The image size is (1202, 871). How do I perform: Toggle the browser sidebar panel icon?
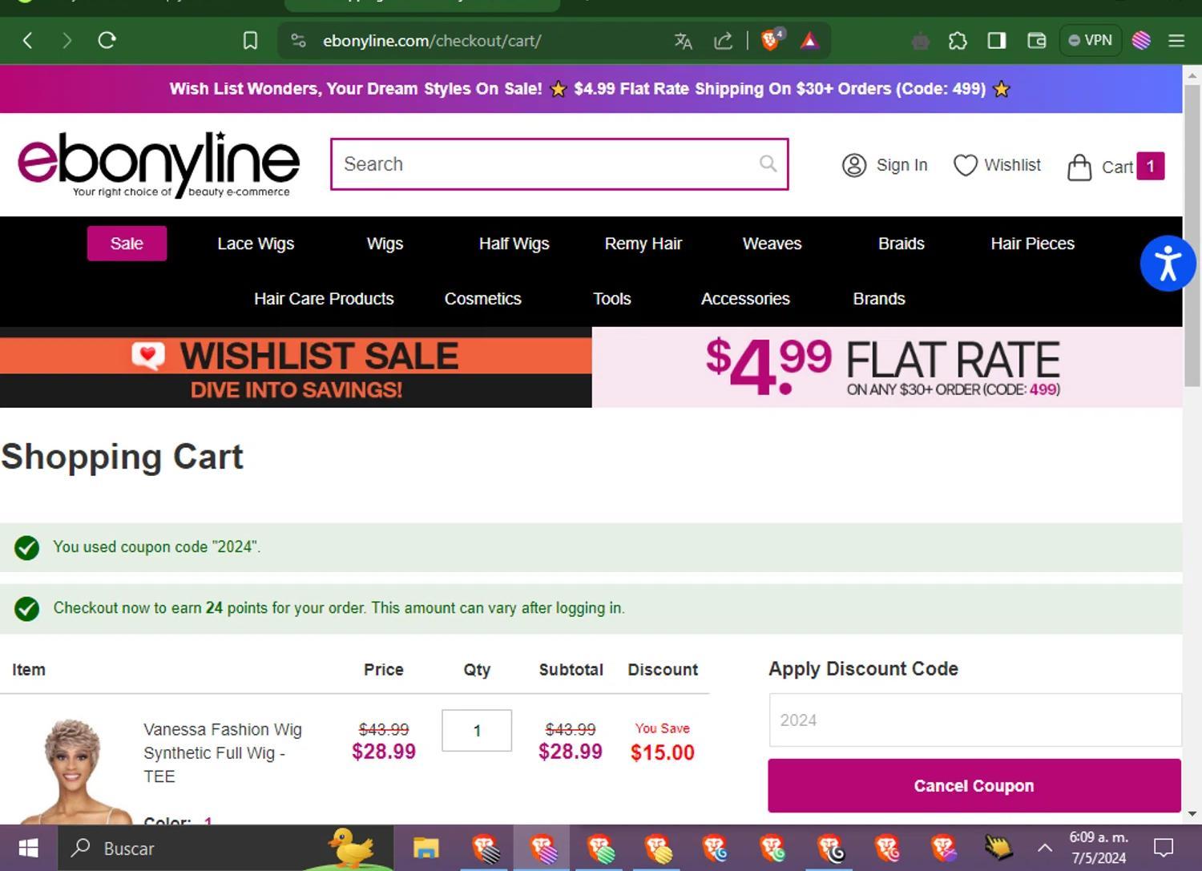[x=996, y=41]
